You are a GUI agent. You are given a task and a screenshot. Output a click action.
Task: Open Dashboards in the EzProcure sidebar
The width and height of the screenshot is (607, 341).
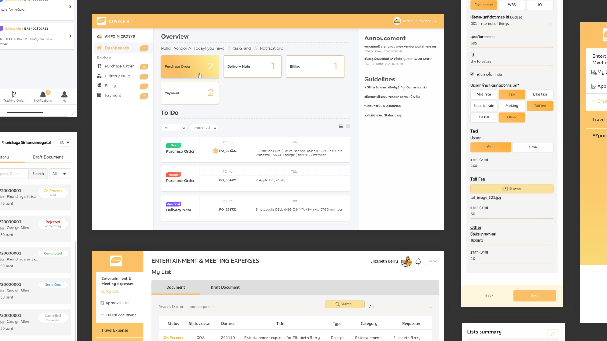[x=116, y=48]
